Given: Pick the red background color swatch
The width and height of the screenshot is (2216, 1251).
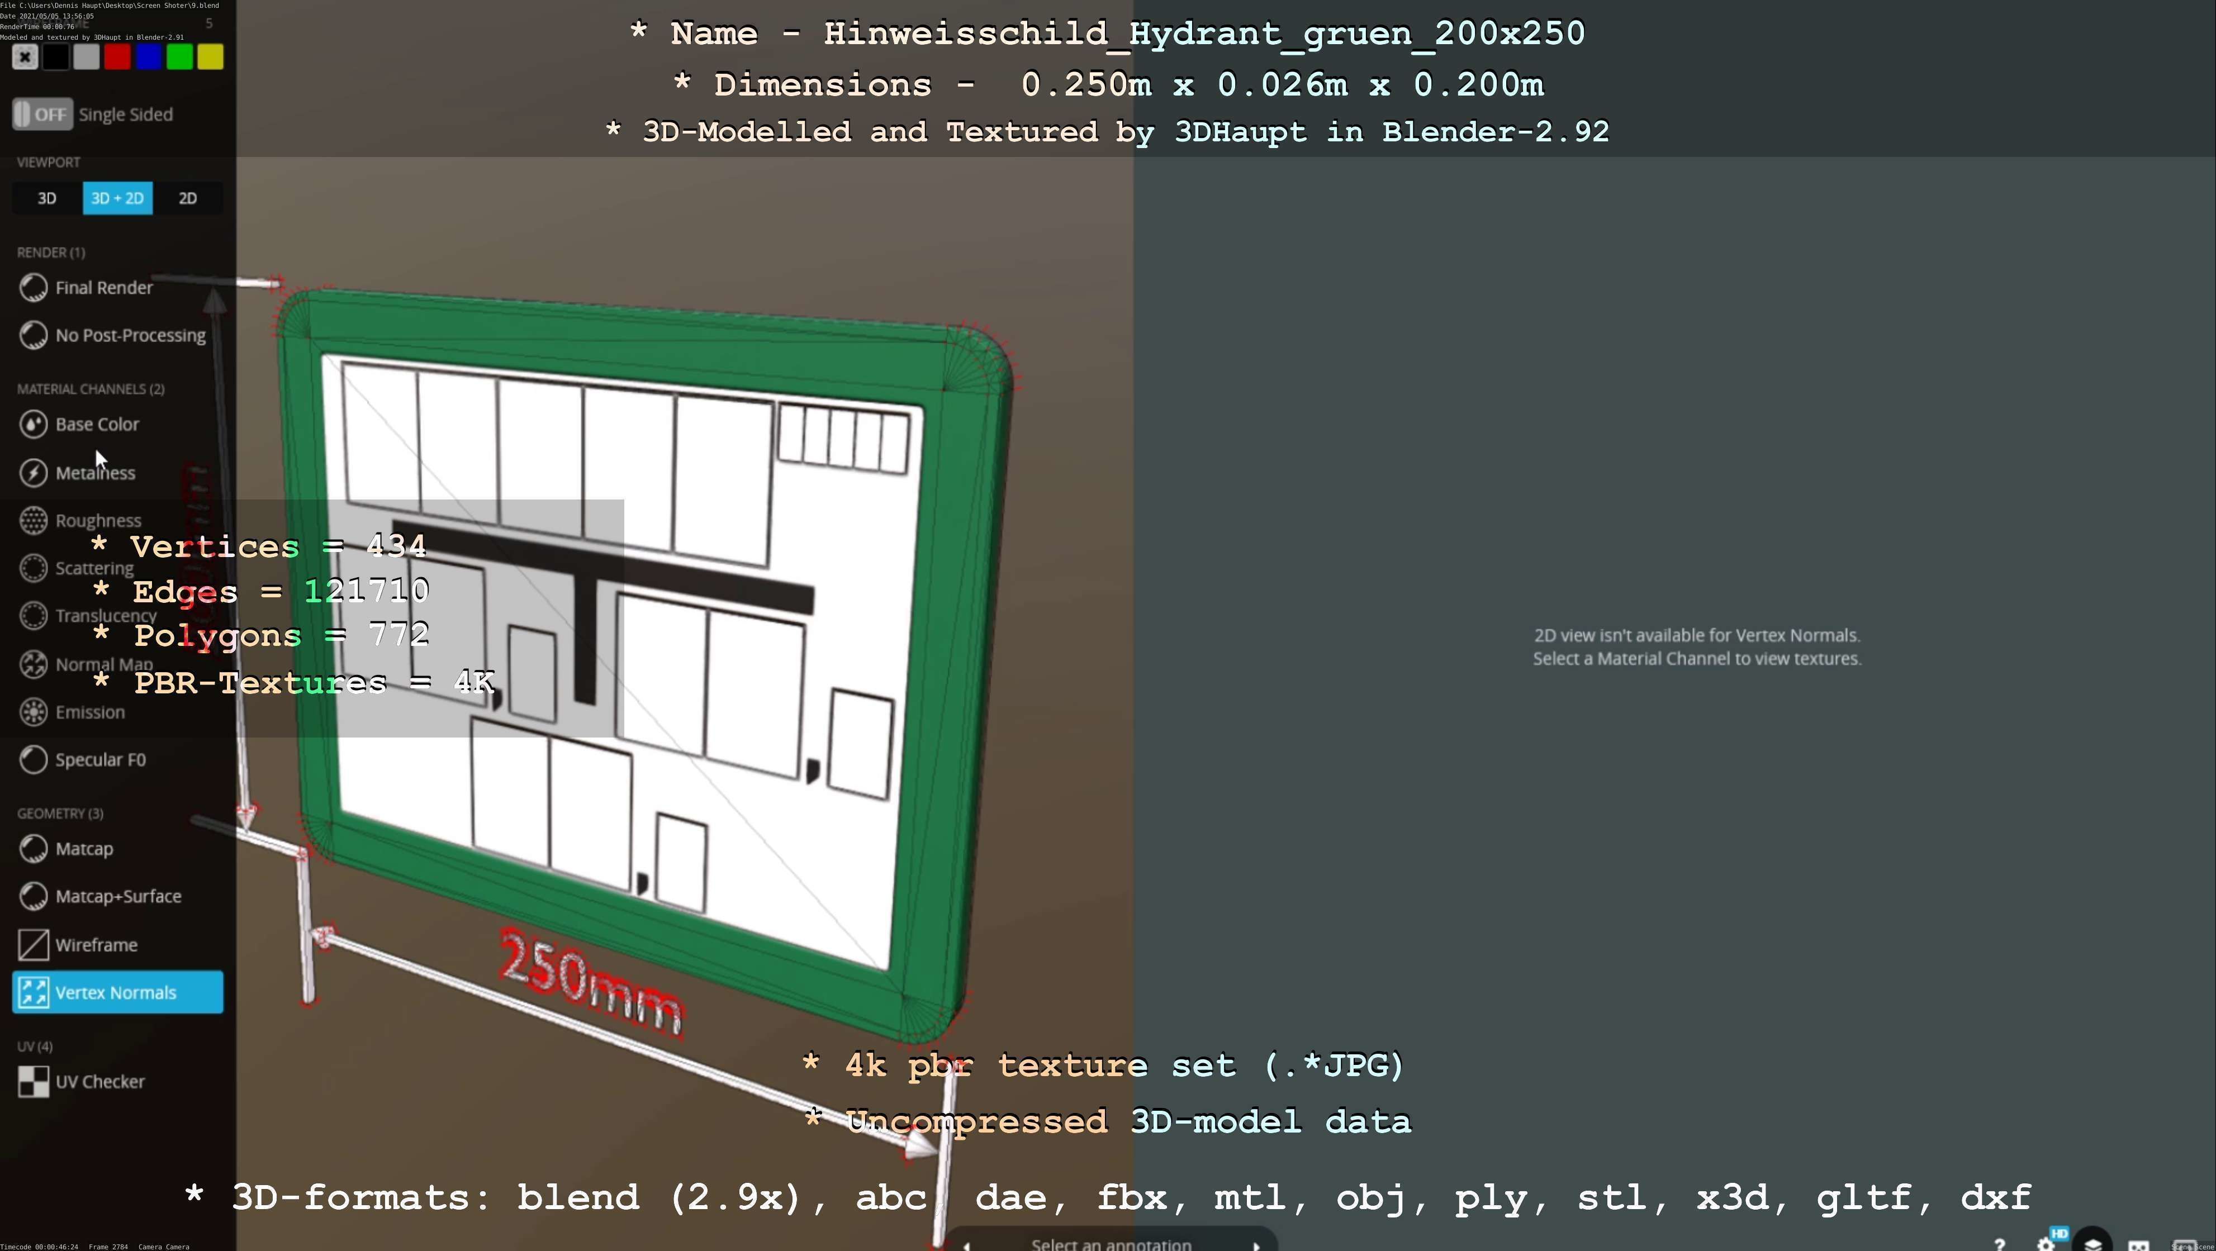Looking at the screenshot, I should [x=118, y=58].
